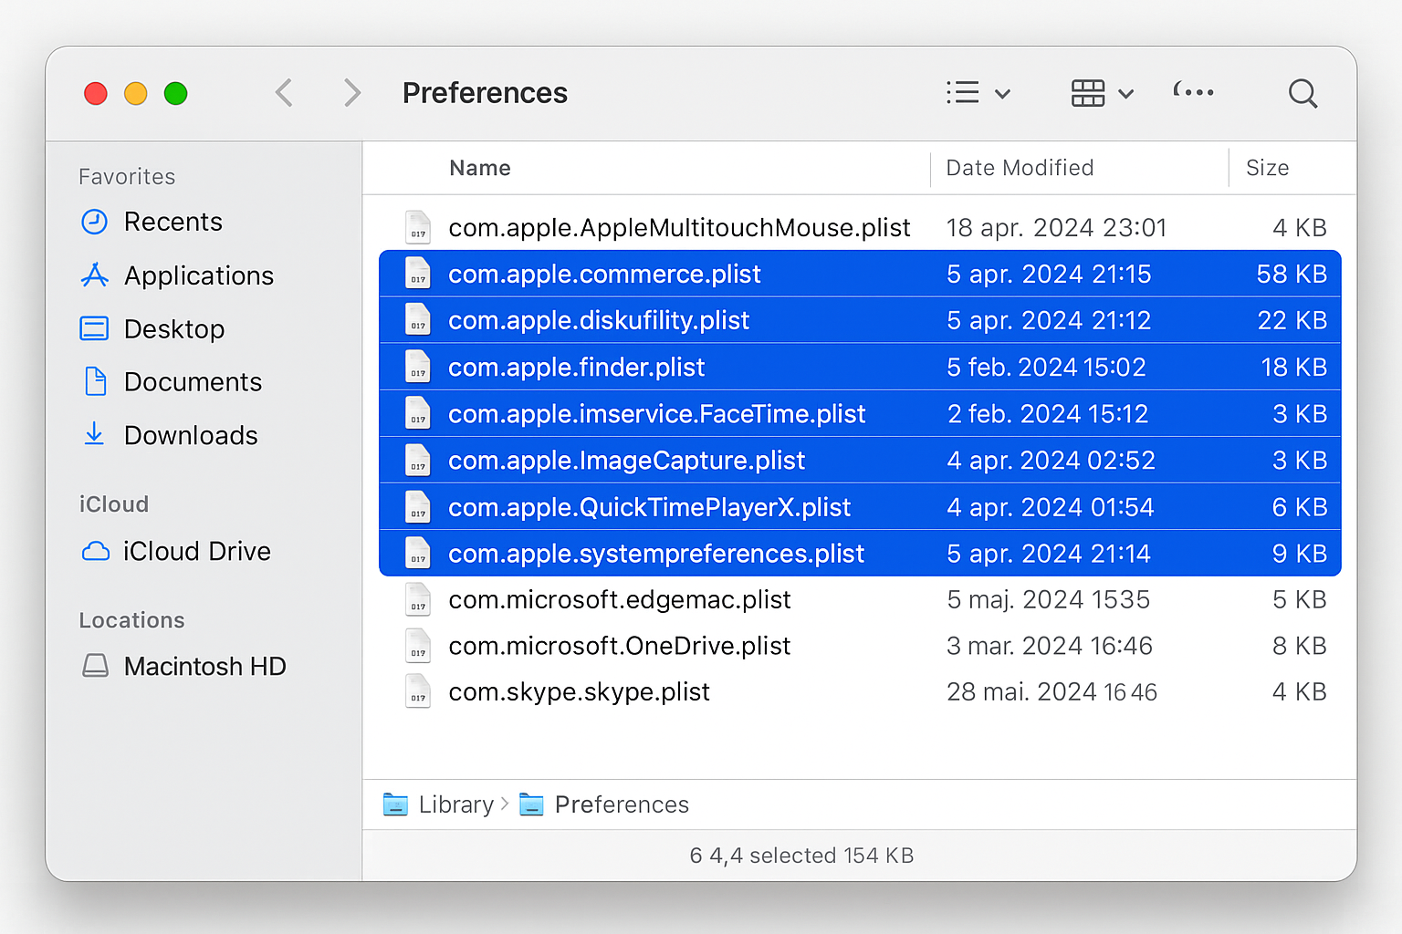The image size is (1402, 934).
Task: Click the Preferences window title
Action: click(x=485, y=92)
